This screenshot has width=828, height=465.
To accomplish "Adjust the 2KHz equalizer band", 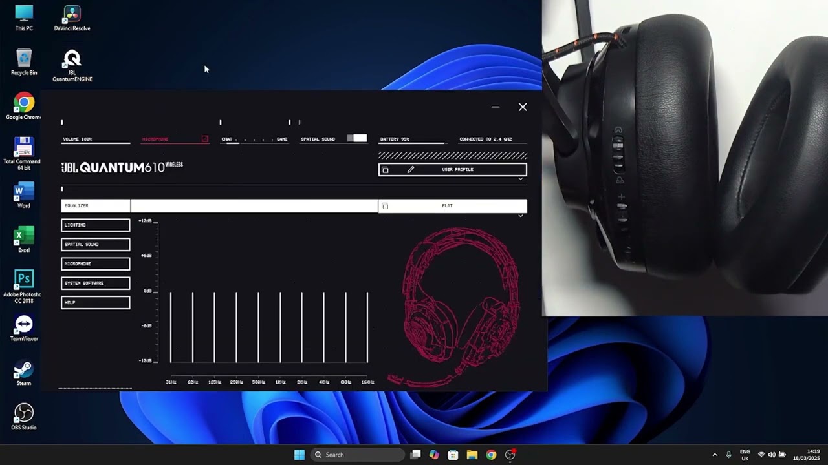I will tap(302, 327).
